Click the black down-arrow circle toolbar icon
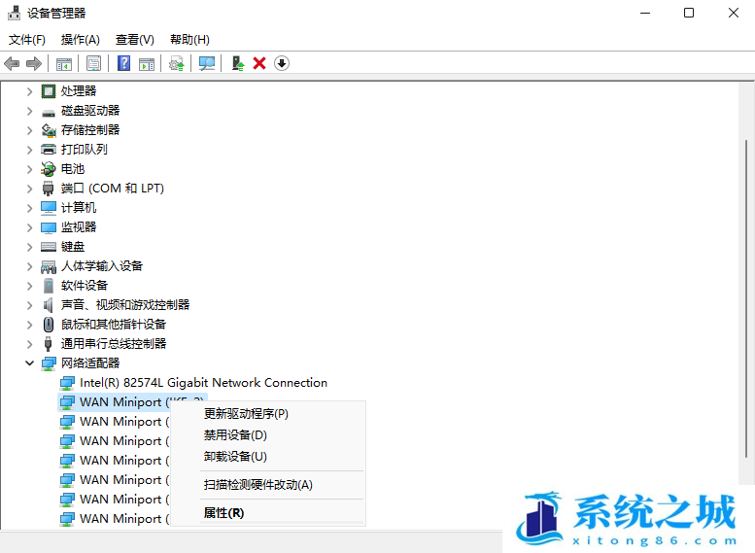Image resolution: width=755 pixels, height=553 pixels. pyautogui.click(x=282, y=63)
